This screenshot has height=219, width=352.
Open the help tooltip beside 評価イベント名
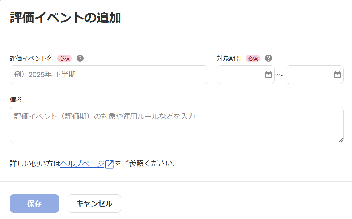click(80, 59)
